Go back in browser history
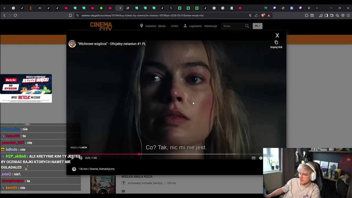352x198 pixels. [4, 15]
